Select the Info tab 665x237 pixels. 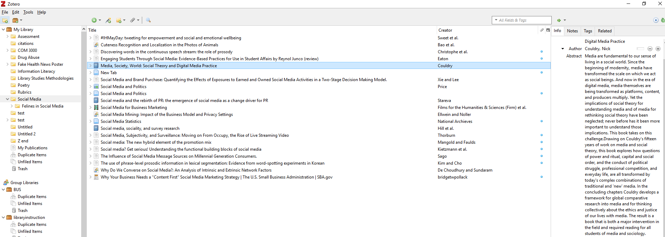(x=557, y=31)
